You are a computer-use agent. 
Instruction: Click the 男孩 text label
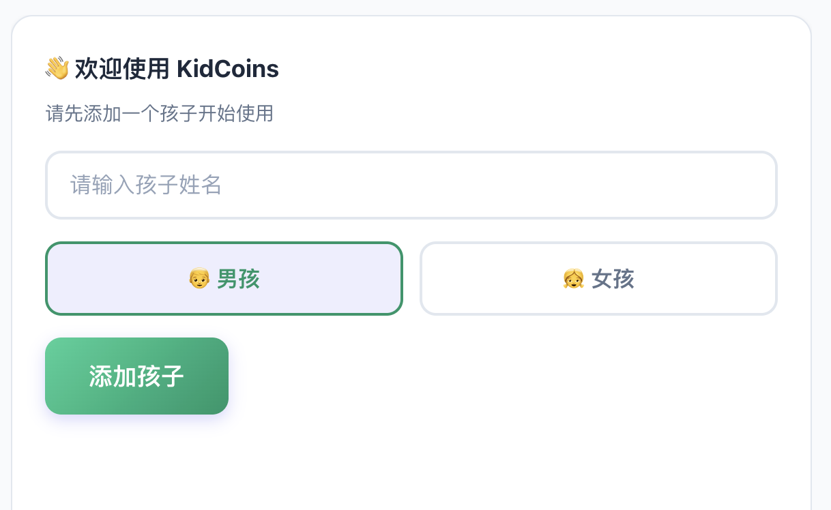238,279
